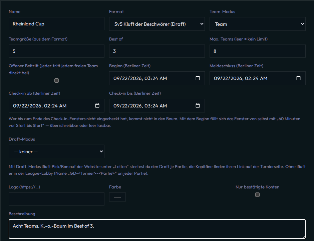Click the Farbe label
The height and width of the screenshot is (241, 314).
point(115,187)
